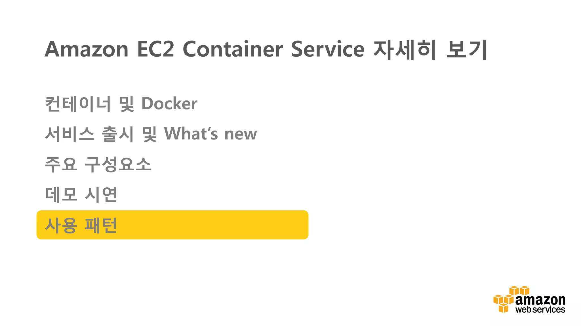Image resolution: width=581 pixels, height=326 pixels.
Task: Click the word "서비스" in the second bullet
Action: pos(70,134)
